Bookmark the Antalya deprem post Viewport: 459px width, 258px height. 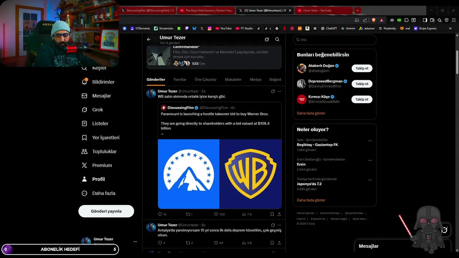coord(272,243)
